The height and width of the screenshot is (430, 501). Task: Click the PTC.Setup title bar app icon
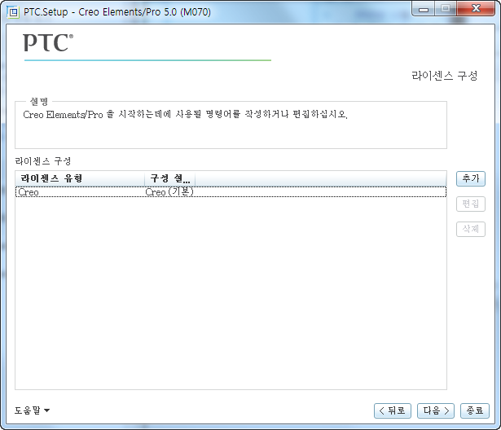[13, 12]
